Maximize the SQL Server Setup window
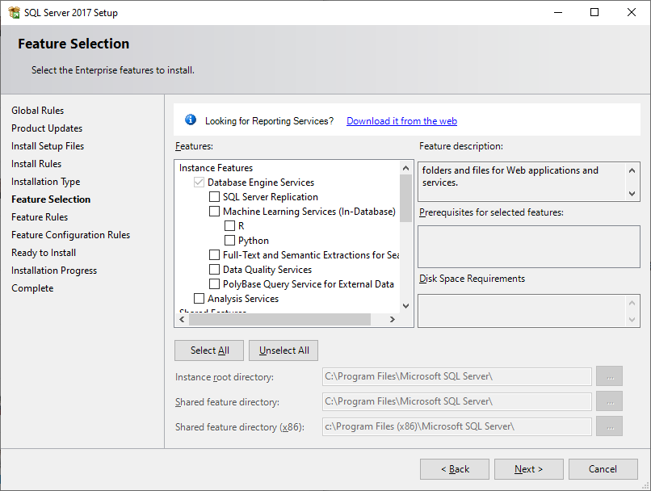Image resolution: width=651 pixels, height=491 pixels. [x=594, y=12]
